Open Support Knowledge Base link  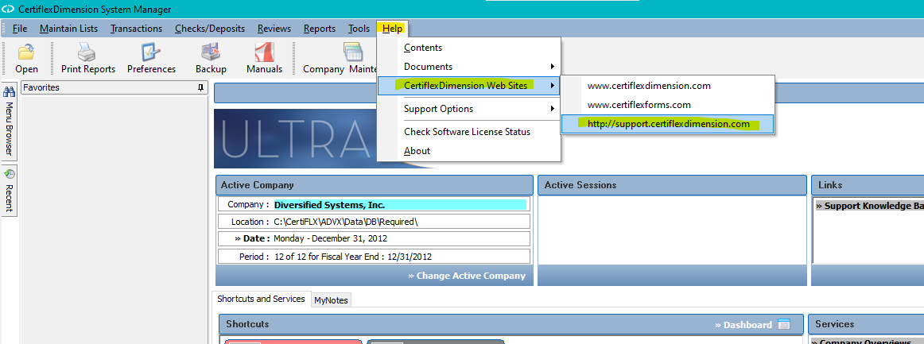(x=869, y=206)
